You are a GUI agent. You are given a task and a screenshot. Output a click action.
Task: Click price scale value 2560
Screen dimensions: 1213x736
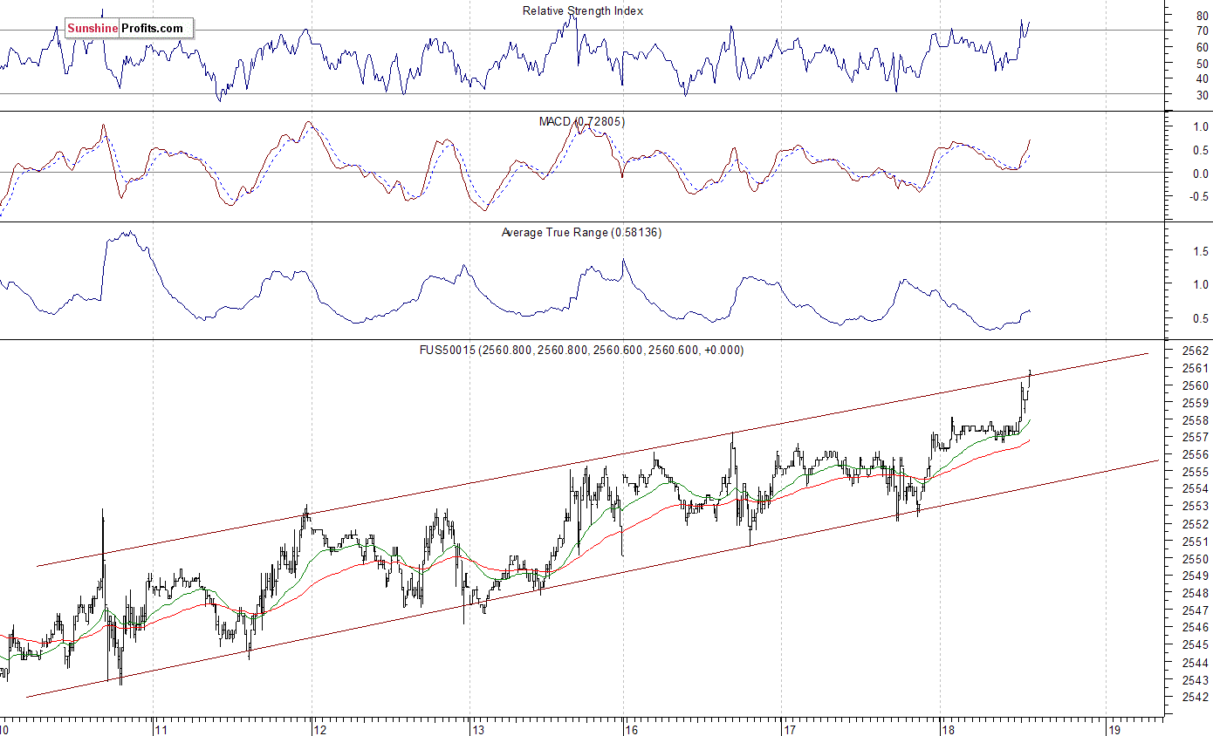[1195, 385]
